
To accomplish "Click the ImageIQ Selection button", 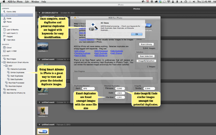I will click(146, 61).
